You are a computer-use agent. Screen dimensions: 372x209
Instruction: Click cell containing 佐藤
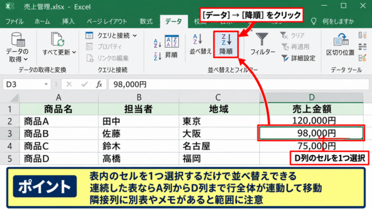(x=139, y=134)
